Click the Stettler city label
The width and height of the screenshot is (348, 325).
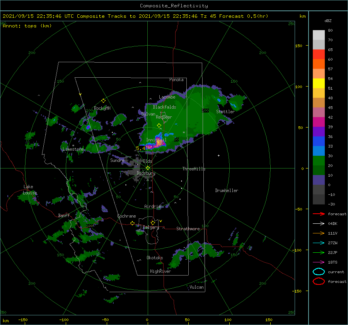[225, 112]
